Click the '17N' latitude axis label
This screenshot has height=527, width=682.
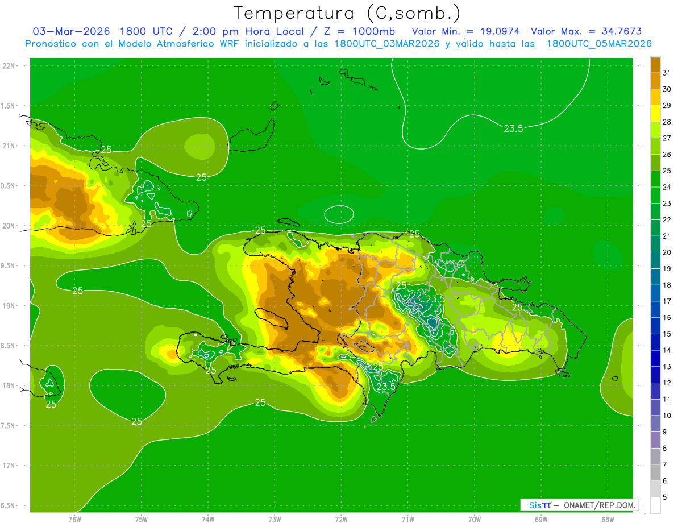10,466
